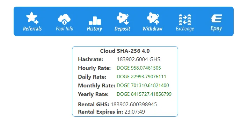Screen dimensions: 241x129
Task: Go to the History label
Action: 95,29
